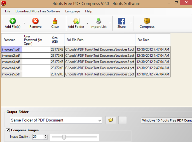Open the File menu
Viewport: 192px width, 142px height.
point(8,11)
